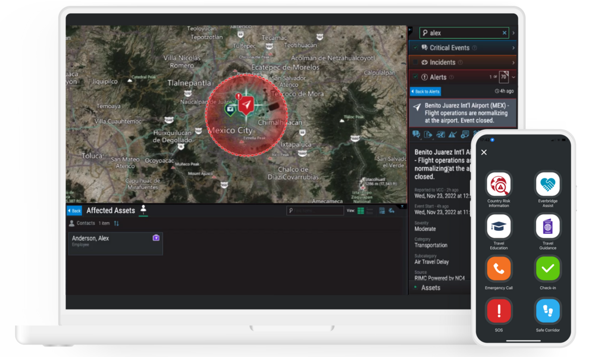Expand the Critical Events section arrow
Image resolution: width=595 pixels, height=357 pixels.
tap(513, 48)
